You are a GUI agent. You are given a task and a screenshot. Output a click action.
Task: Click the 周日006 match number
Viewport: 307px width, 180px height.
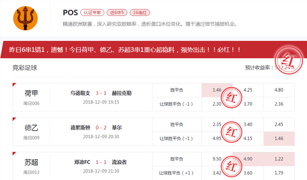tap(31, 103)
